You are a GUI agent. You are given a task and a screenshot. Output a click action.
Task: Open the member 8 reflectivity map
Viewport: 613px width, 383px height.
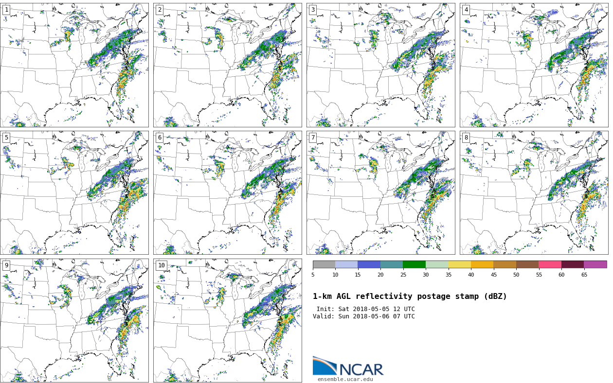(x=534, y=192)
